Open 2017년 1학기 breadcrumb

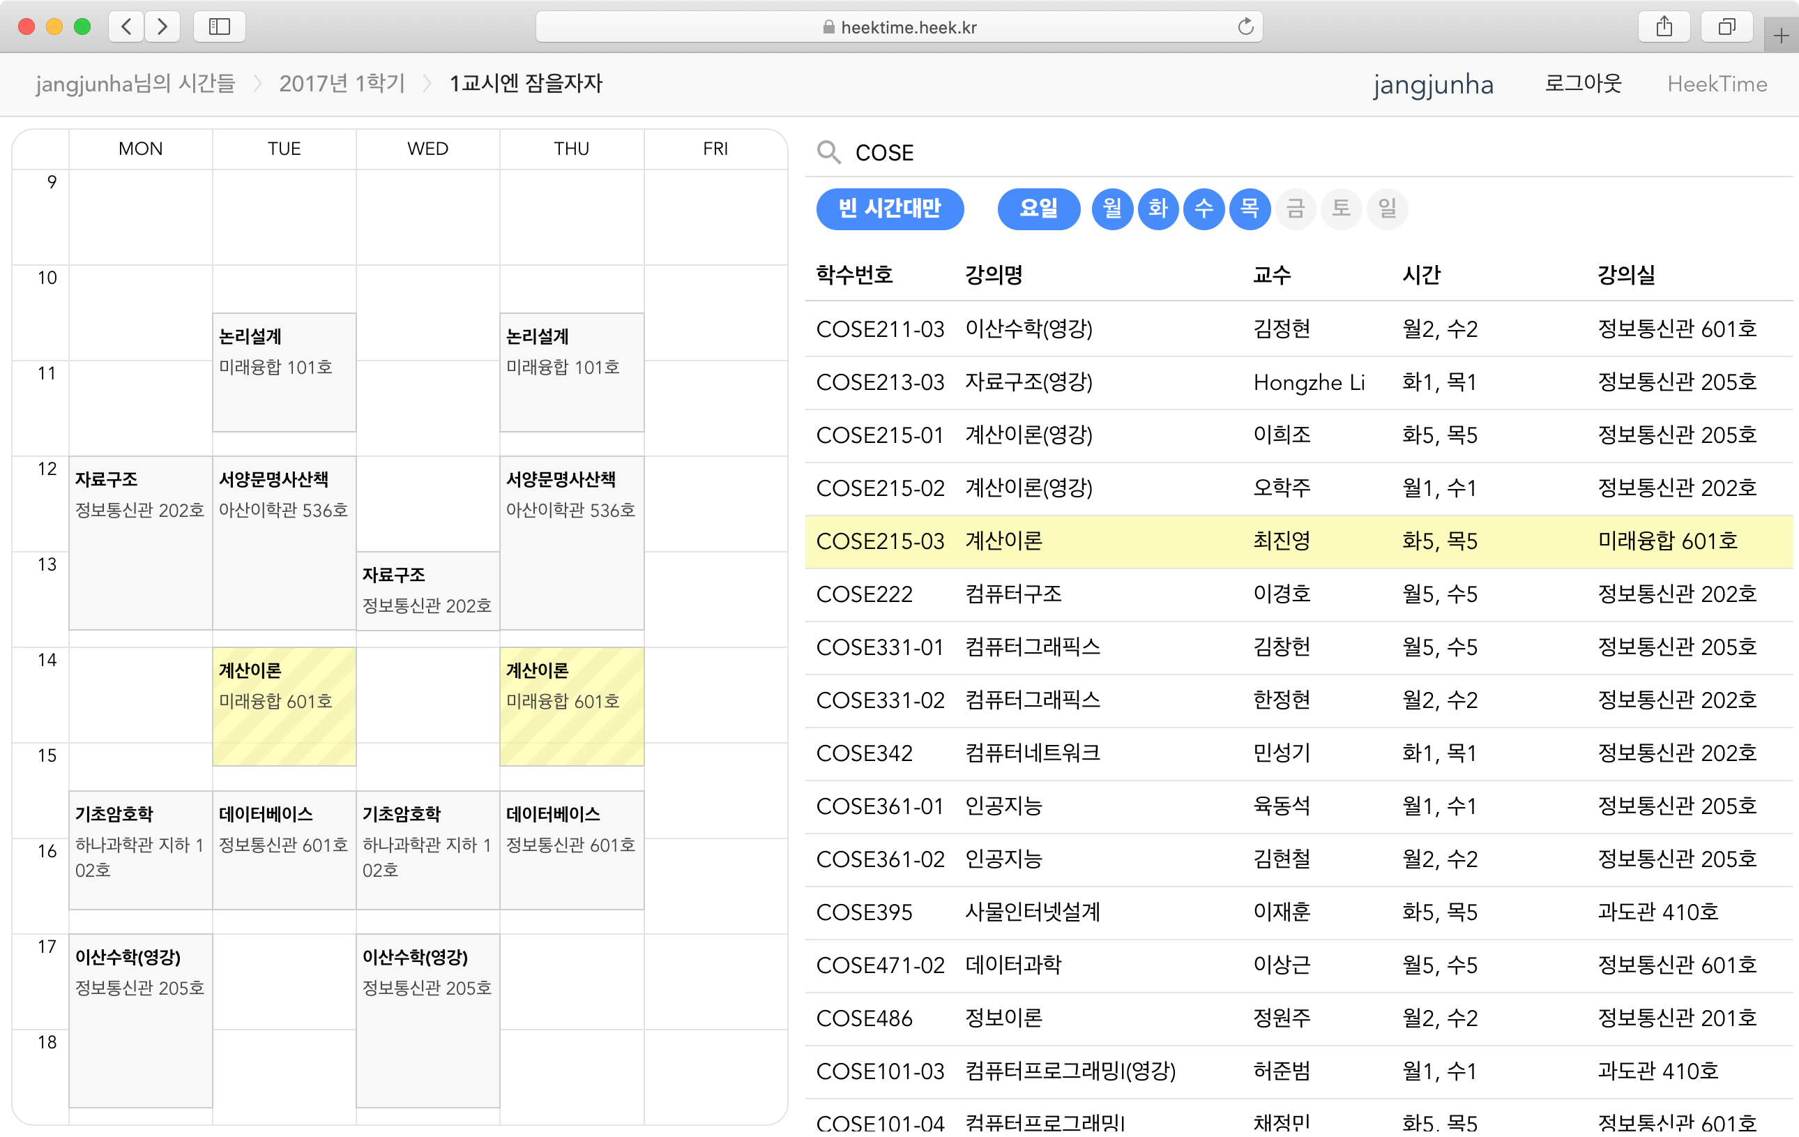coord(342,83)
